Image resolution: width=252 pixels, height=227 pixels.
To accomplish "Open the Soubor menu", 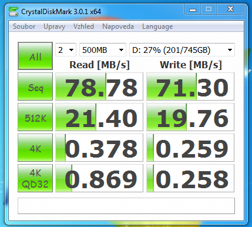I will [x=24, y=26].
